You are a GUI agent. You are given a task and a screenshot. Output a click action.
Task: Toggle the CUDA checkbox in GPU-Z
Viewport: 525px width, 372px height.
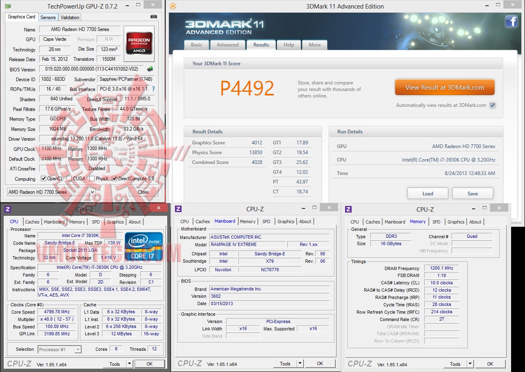(69, 179)
